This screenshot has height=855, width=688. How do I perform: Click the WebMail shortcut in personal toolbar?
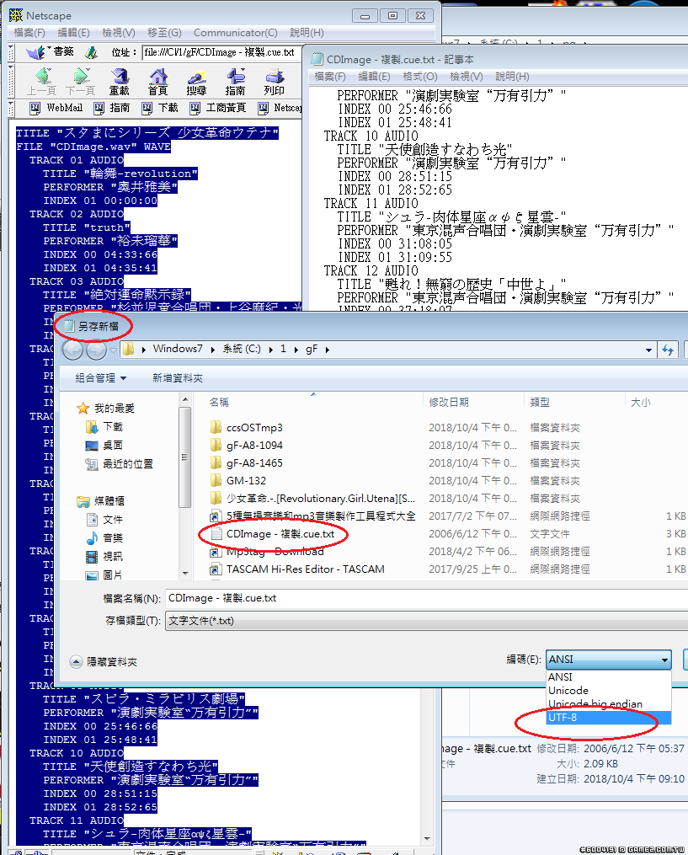point(56,108)
